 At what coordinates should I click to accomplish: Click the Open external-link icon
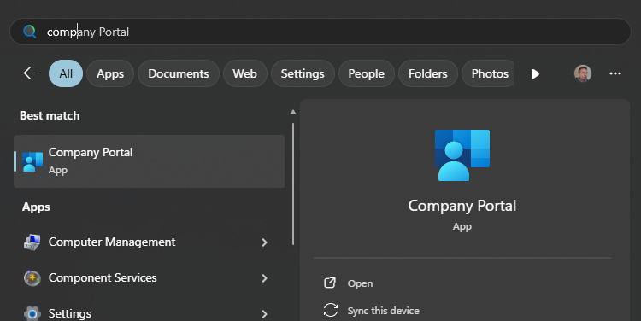pos(330,283)
